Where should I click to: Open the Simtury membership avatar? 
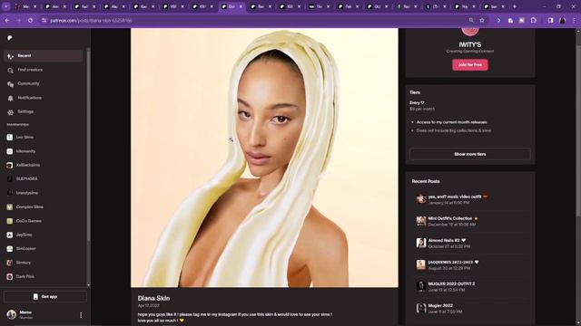pyautogui.click(x=10, y=263)
